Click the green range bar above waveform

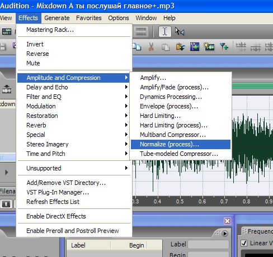pyautogui.click(x=252, y=86)
